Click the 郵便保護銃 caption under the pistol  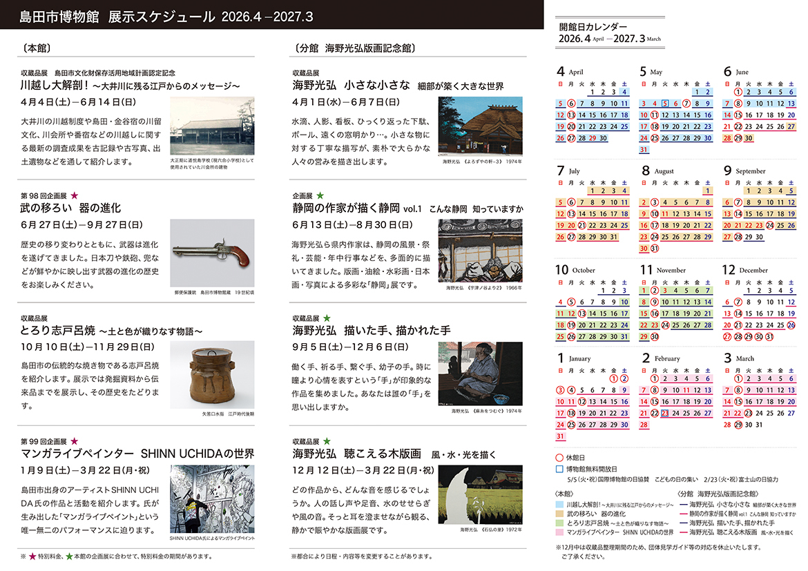pos(214,292)
